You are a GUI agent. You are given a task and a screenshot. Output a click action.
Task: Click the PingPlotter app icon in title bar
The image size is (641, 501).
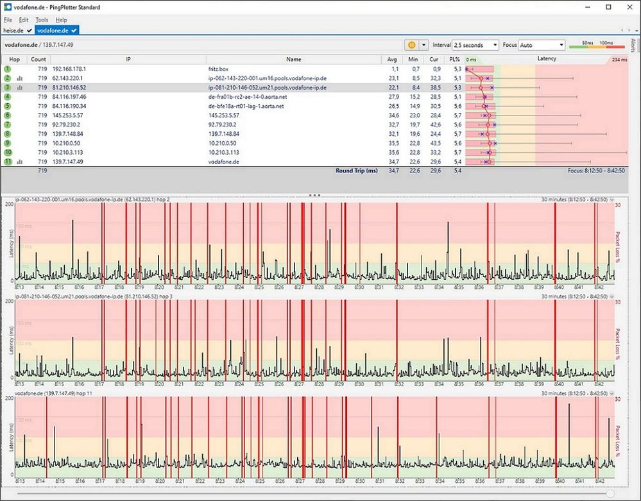pyautogui.click(x=8, y=7)
